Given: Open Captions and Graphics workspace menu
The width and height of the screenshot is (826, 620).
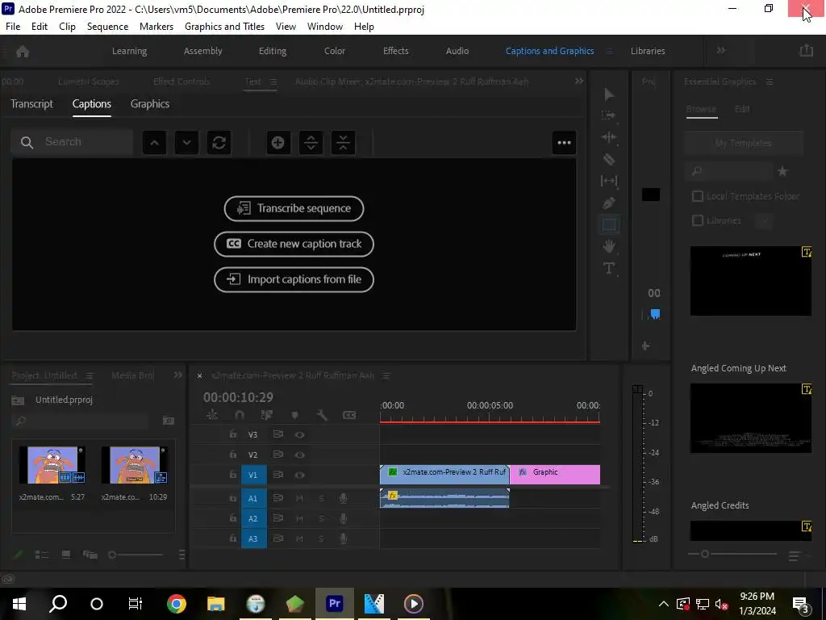Looking at the screenshot, I should [x=610, y=51].
